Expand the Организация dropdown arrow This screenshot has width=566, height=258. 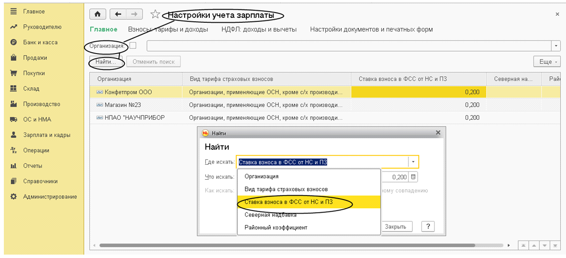click(x=556, y=45)
